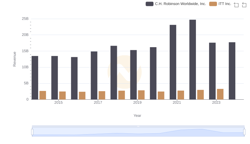250x144 pixels.
Task: Toggle ITT Inc. legend swatch
Action: [213, 4]
